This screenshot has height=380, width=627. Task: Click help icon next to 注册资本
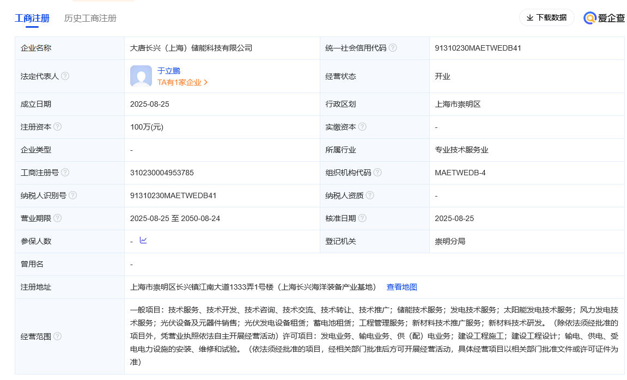pos(58,127)
